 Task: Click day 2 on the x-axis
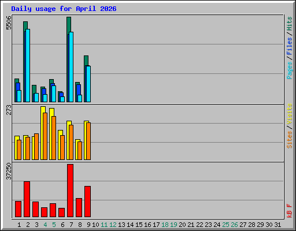point(28,225)
